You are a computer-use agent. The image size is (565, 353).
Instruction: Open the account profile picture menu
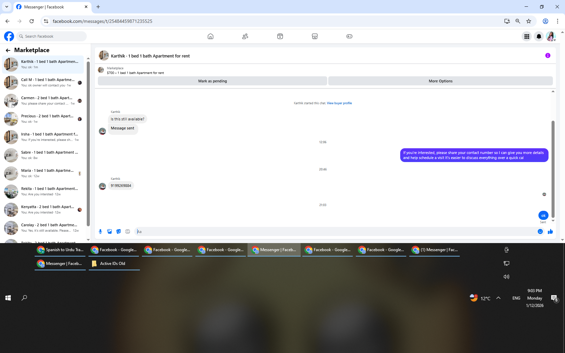551,36
